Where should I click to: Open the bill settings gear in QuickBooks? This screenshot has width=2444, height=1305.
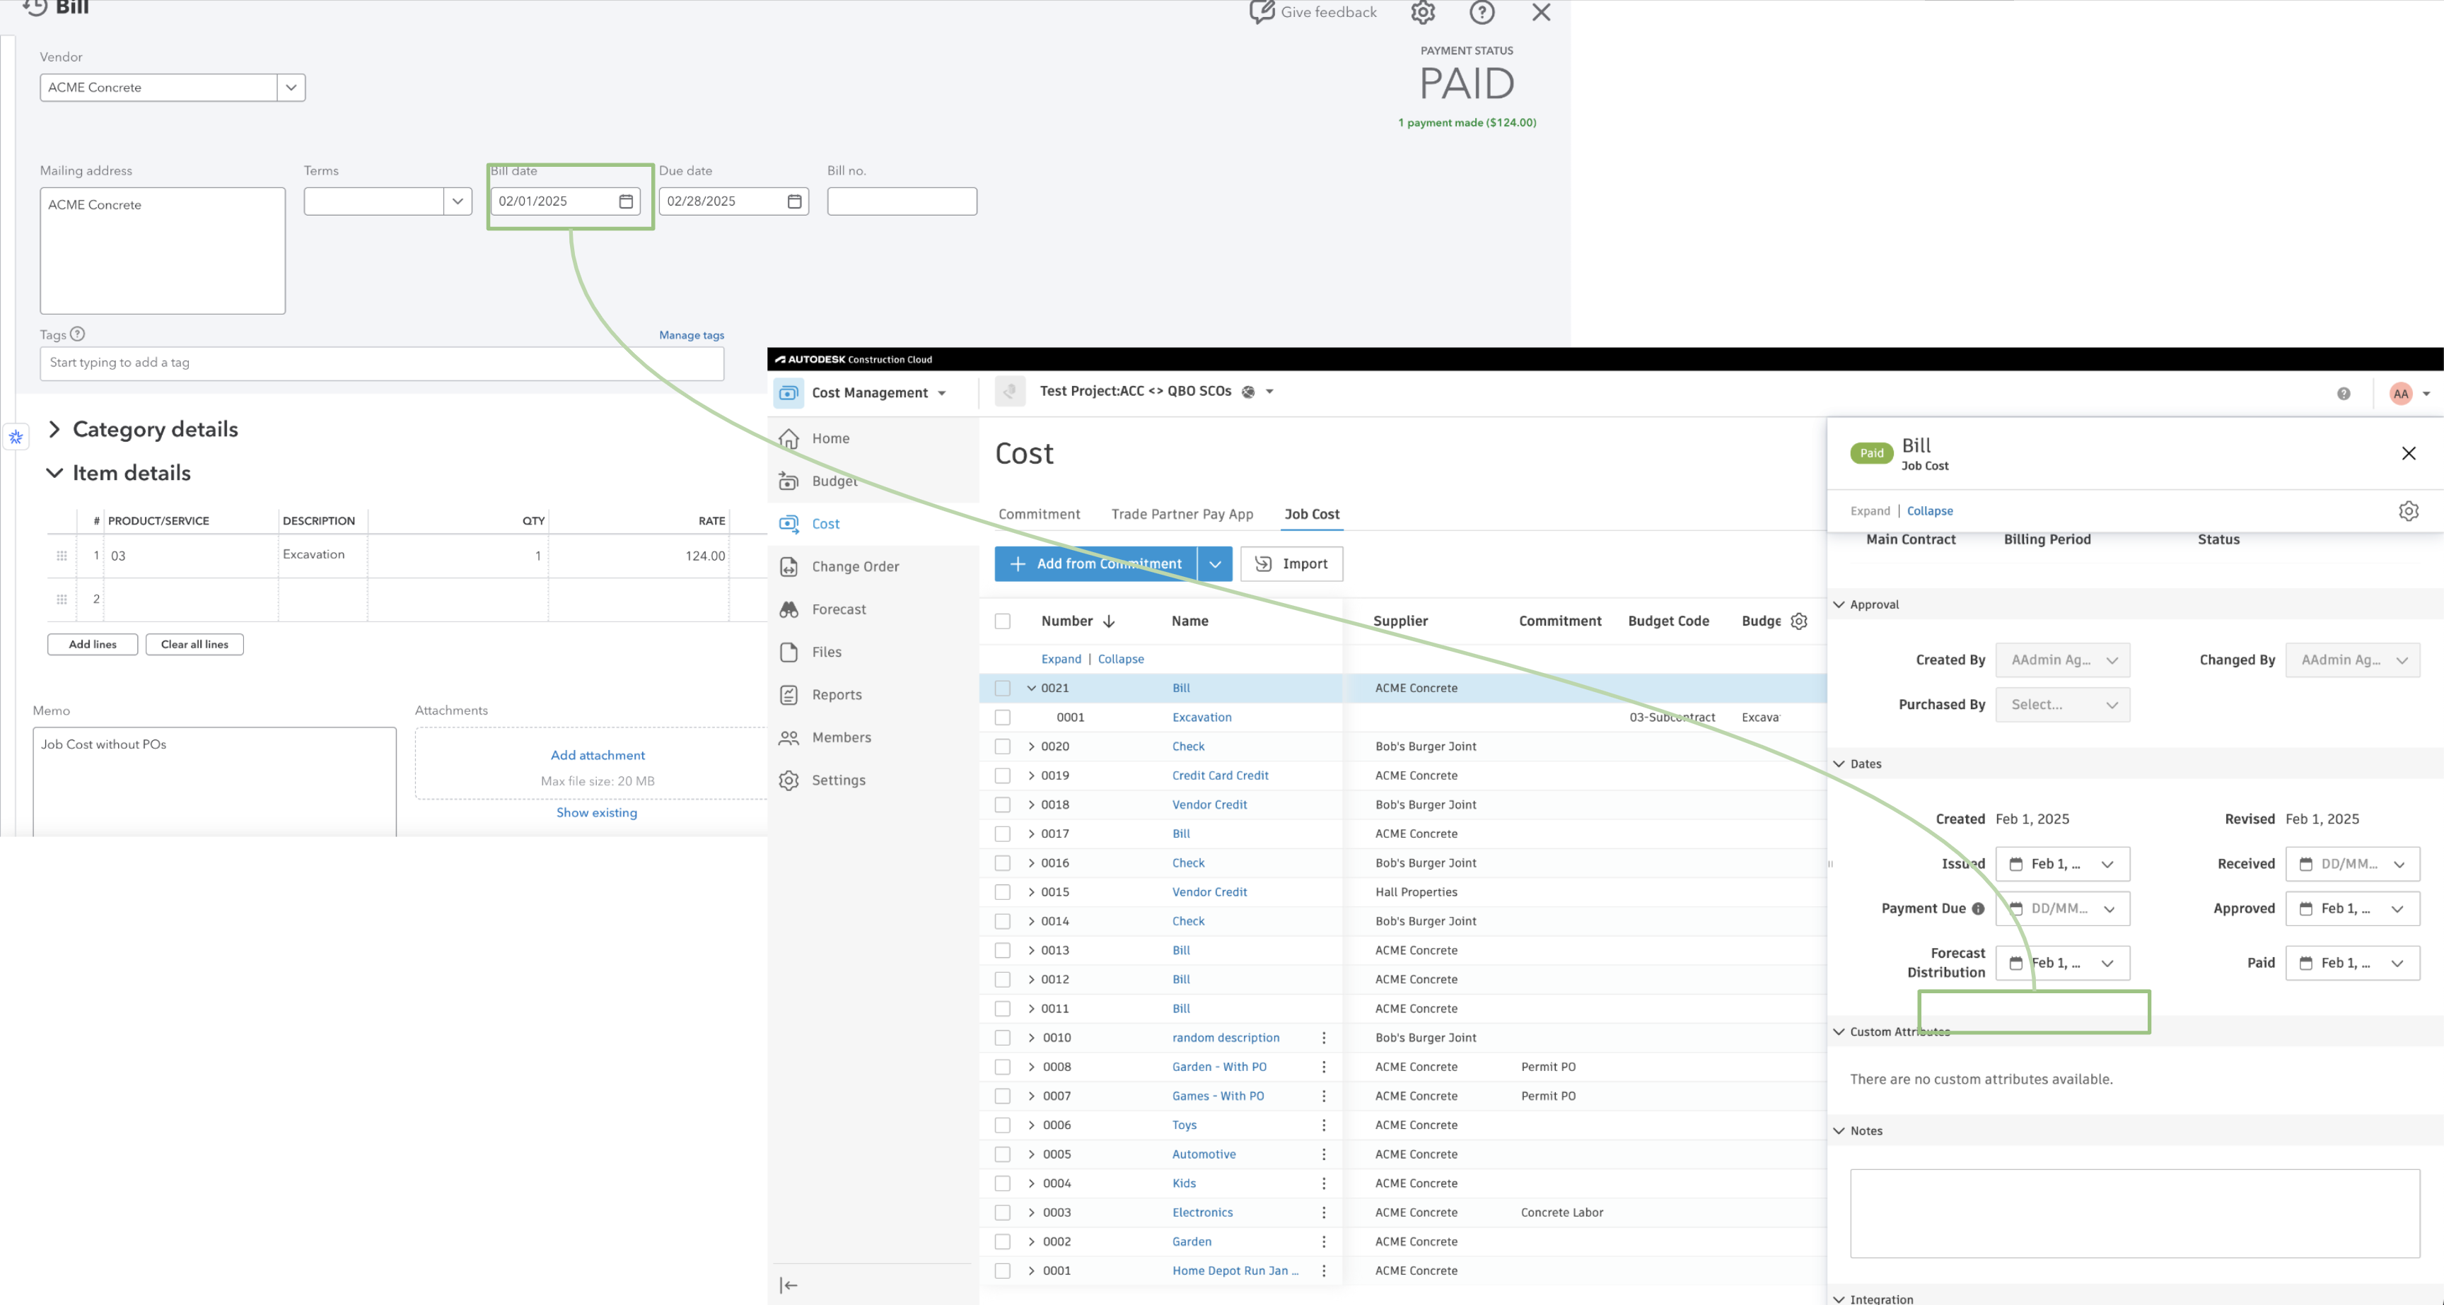(x=1422, y=11)
